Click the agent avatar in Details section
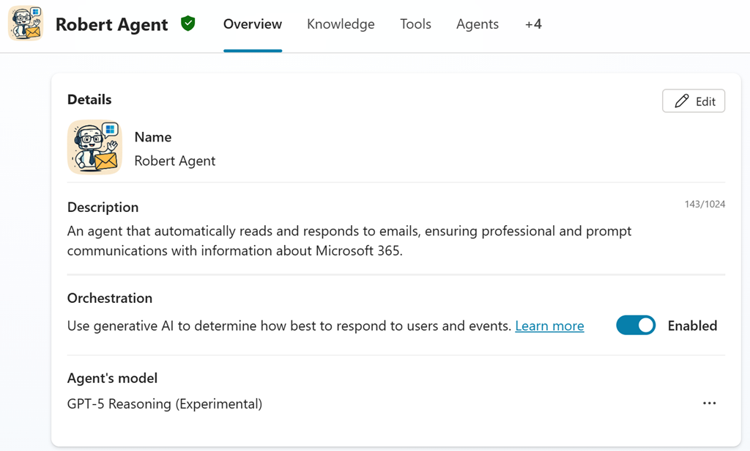Viewport: 750px width, 451px height. pyautogui.click(x=94, y=147)
